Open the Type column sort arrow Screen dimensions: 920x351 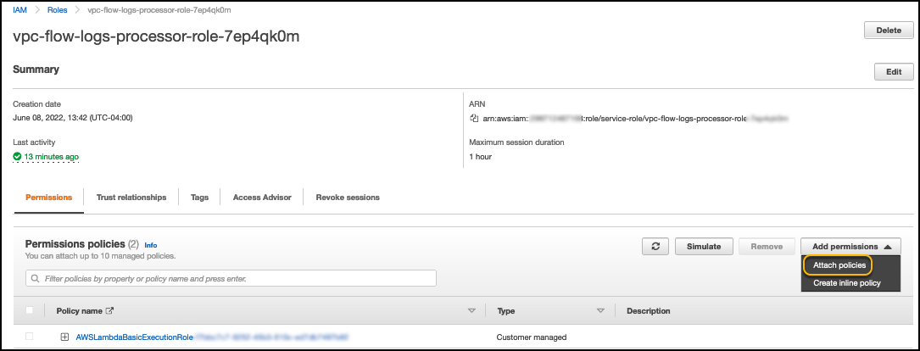tap(601, 310)
